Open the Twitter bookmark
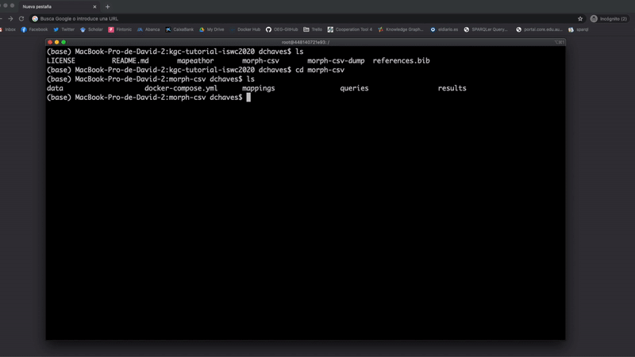This screenshot has height=357, width=635. coord(64,29)
